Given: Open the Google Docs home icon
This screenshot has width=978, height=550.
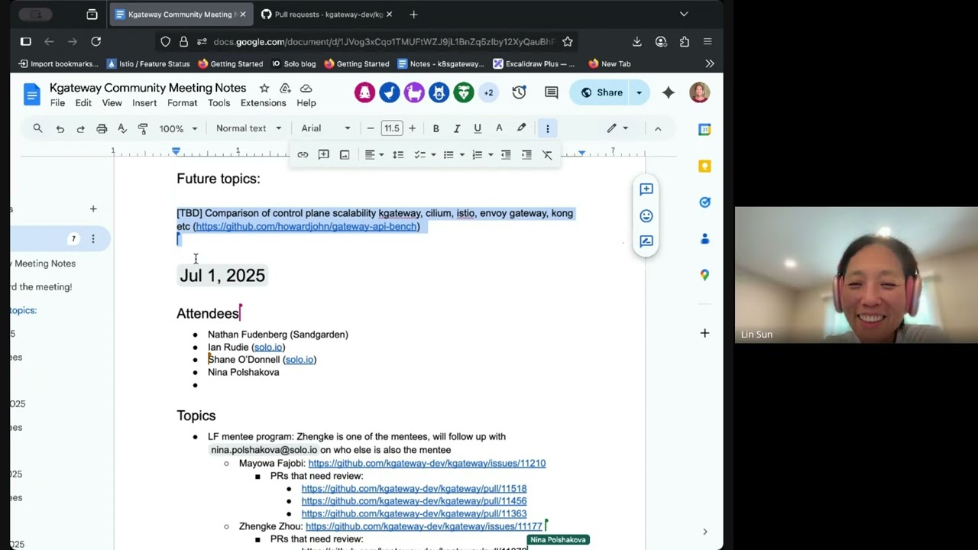Looking at the screenshot, I should tap(31, 95).
